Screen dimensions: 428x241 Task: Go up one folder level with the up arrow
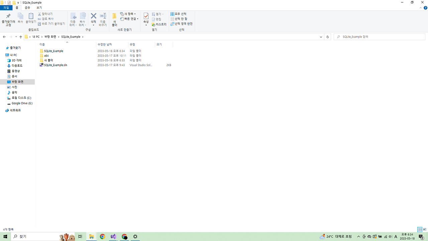click(21, 37)
